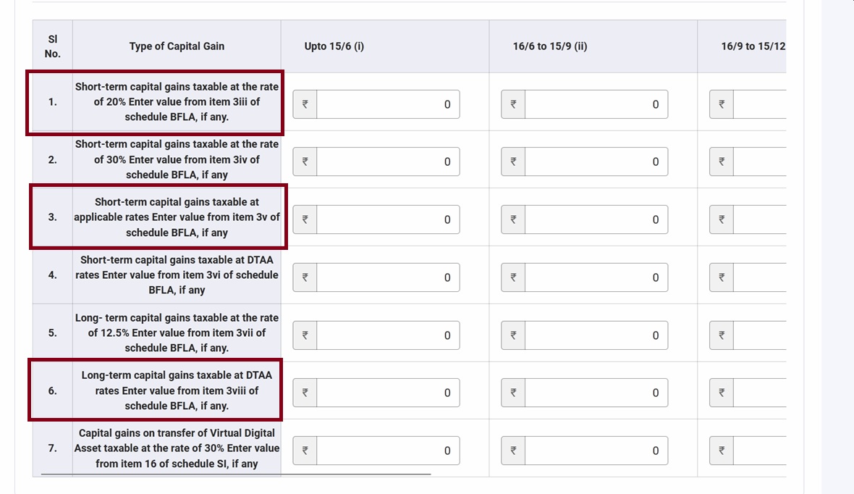Click horizontal scrollbar below the capital gains table
This screenshot has height=494, width=854.
pos(236,474)
